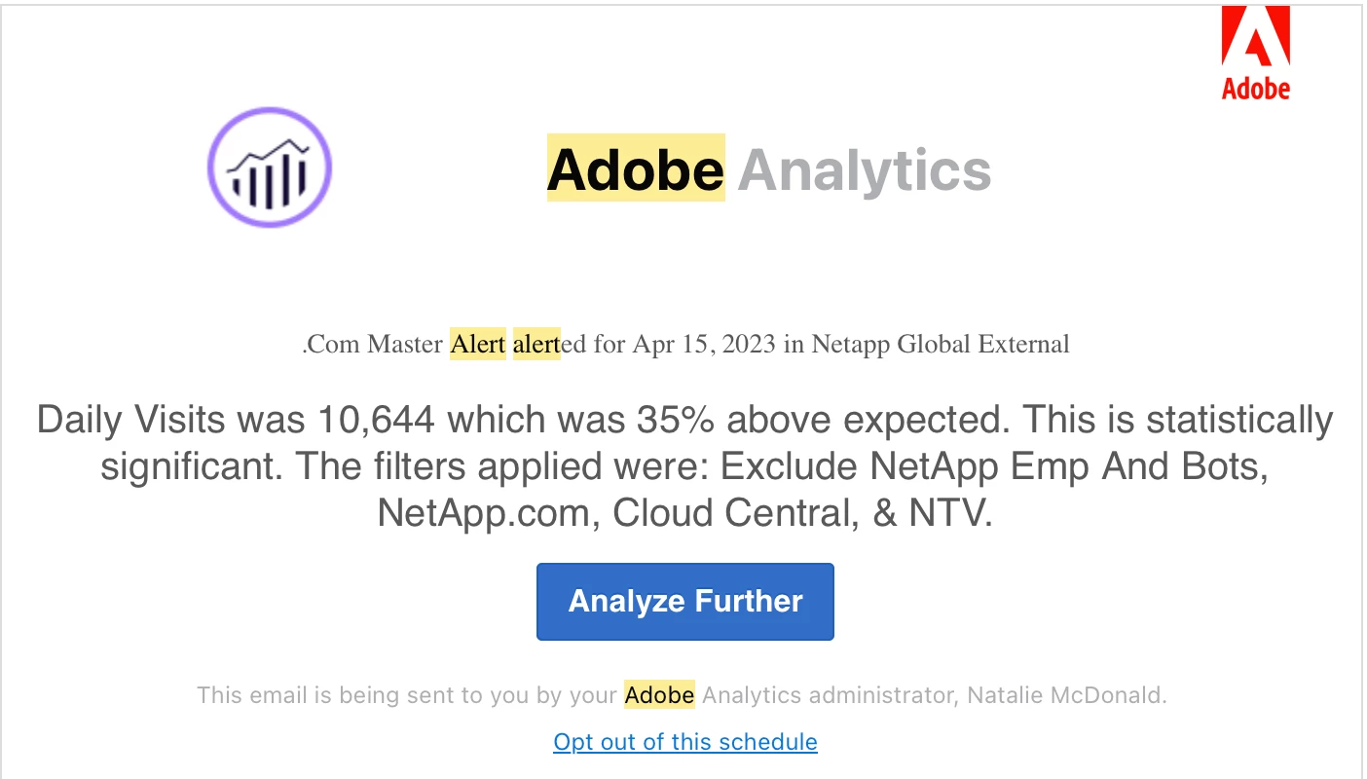This screenshot has width=1367, height=779.
Task: Click the highlighted Adobe word in the footer
Action: 659,695
